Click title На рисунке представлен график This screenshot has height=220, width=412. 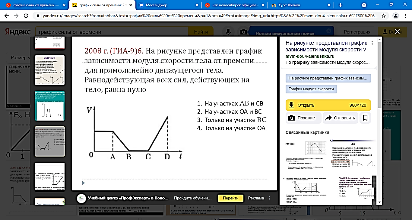[x=326, y=46]
